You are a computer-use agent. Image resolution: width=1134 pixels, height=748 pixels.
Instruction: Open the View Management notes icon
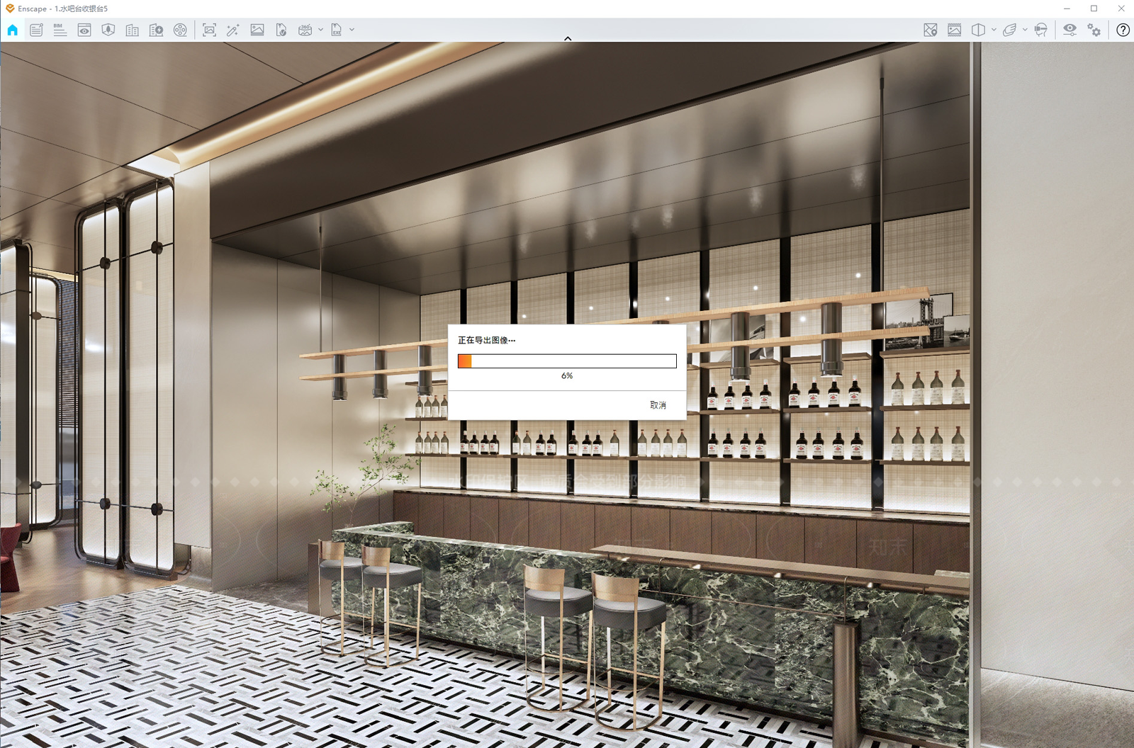pyautogui.click(x=37, y=30)
